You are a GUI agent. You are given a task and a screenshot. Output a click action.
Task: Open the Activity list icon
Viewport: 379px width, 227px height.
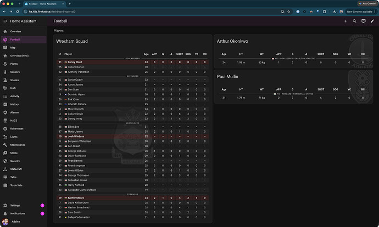(5, 97)
